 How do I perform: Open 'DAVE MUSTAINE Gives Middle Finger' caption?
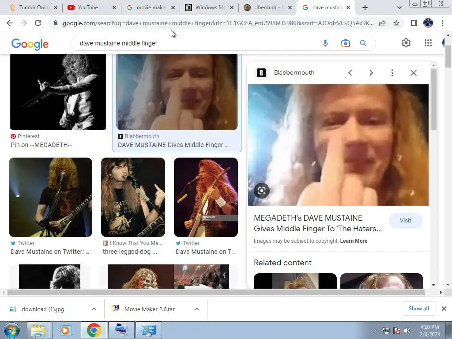[173, 145]
